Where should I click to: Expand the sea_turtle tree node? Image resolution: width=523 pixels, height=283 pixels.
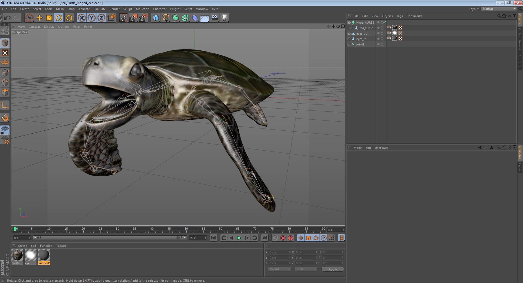[x=352, y=28]
